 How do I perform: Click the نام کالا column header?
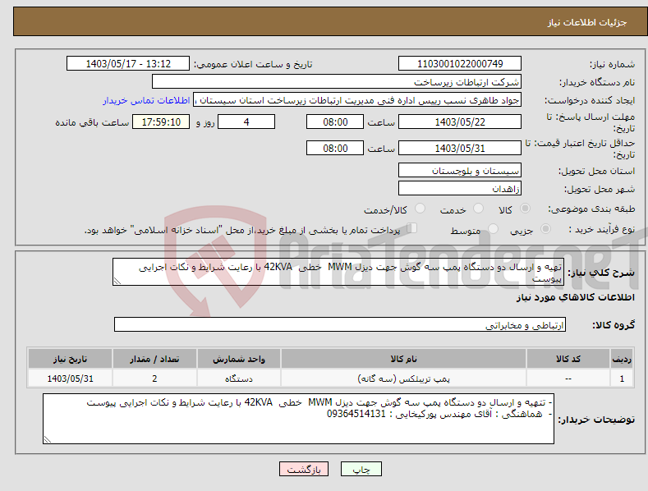[403, 359]
